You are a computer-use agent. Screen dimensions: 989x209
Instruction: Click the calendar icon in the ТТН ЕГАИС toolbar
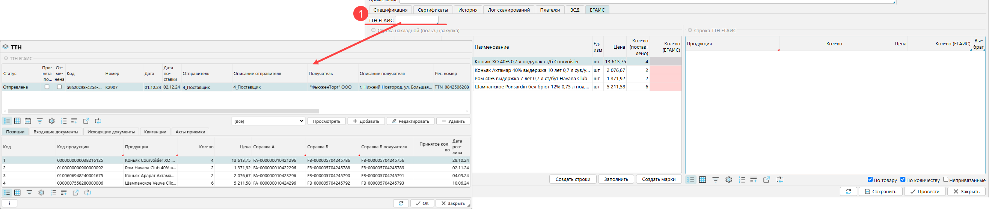[x=28, y=121]
